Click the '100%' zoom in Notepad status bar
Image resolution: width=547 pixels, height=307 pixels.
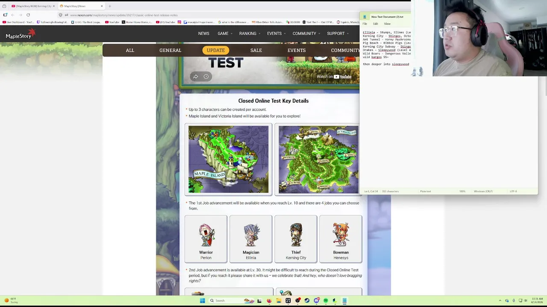coord(462,191)
